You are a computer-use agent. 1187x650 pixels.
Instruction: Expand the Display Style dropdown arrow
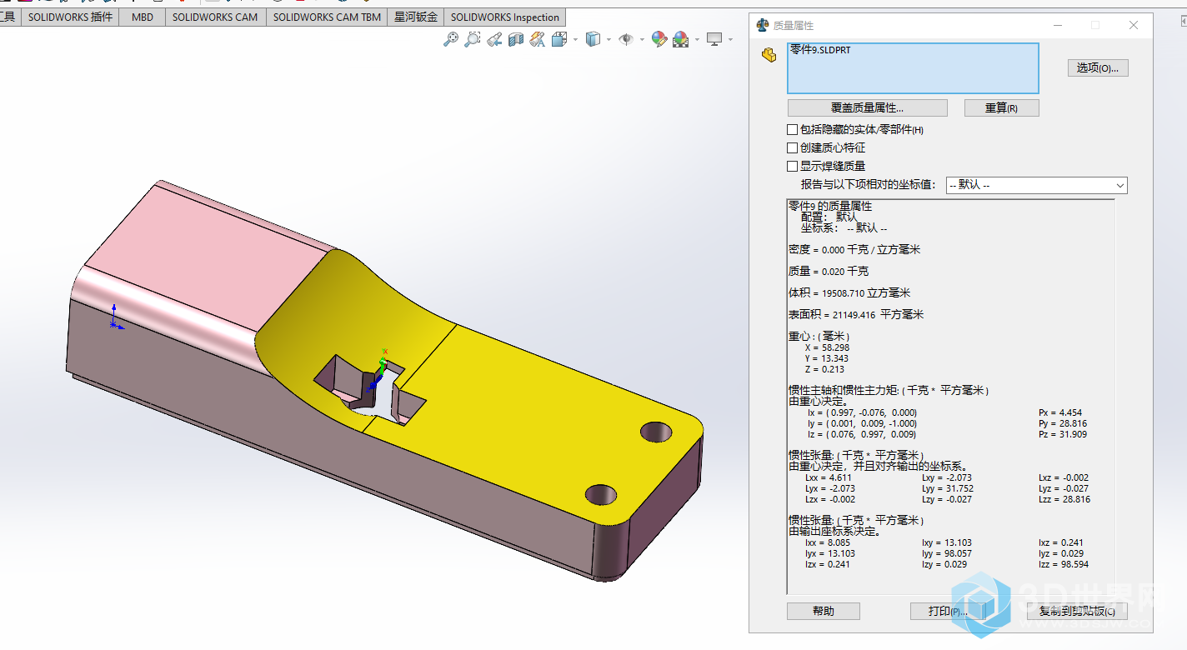coord(609,39)
